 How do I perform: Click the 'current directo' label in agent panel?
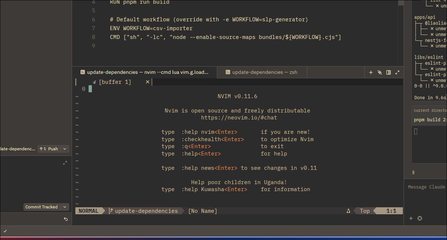click(x=430, y=110)
